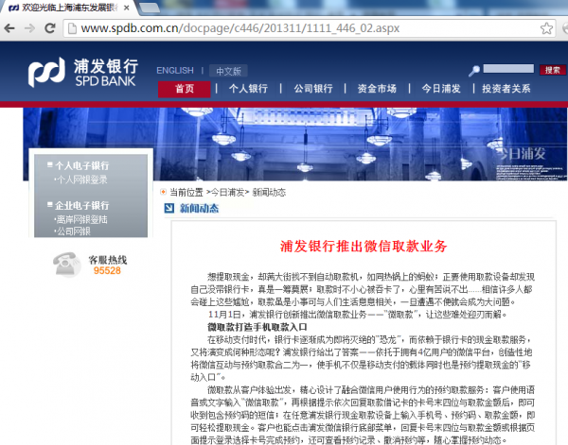Open a new browser tab
Viewport: 568px width, 445px height.
click(x=150, y=8)
